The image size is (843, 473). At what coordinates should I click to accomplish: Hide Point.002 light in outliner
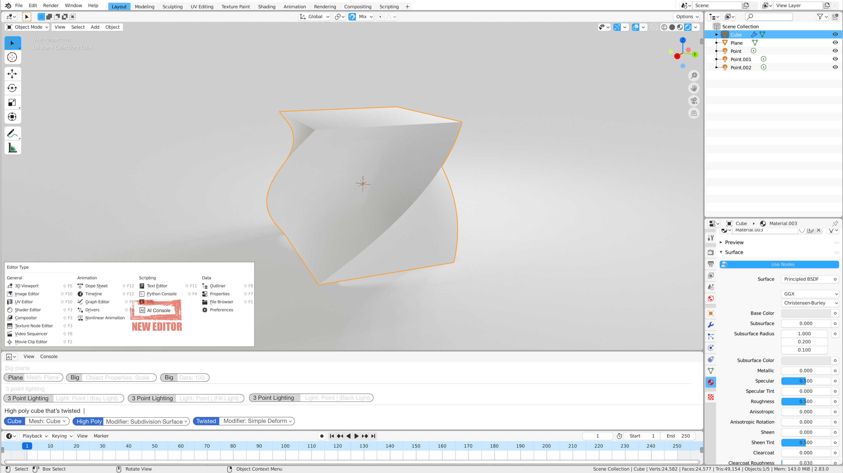tap(835, 67)
